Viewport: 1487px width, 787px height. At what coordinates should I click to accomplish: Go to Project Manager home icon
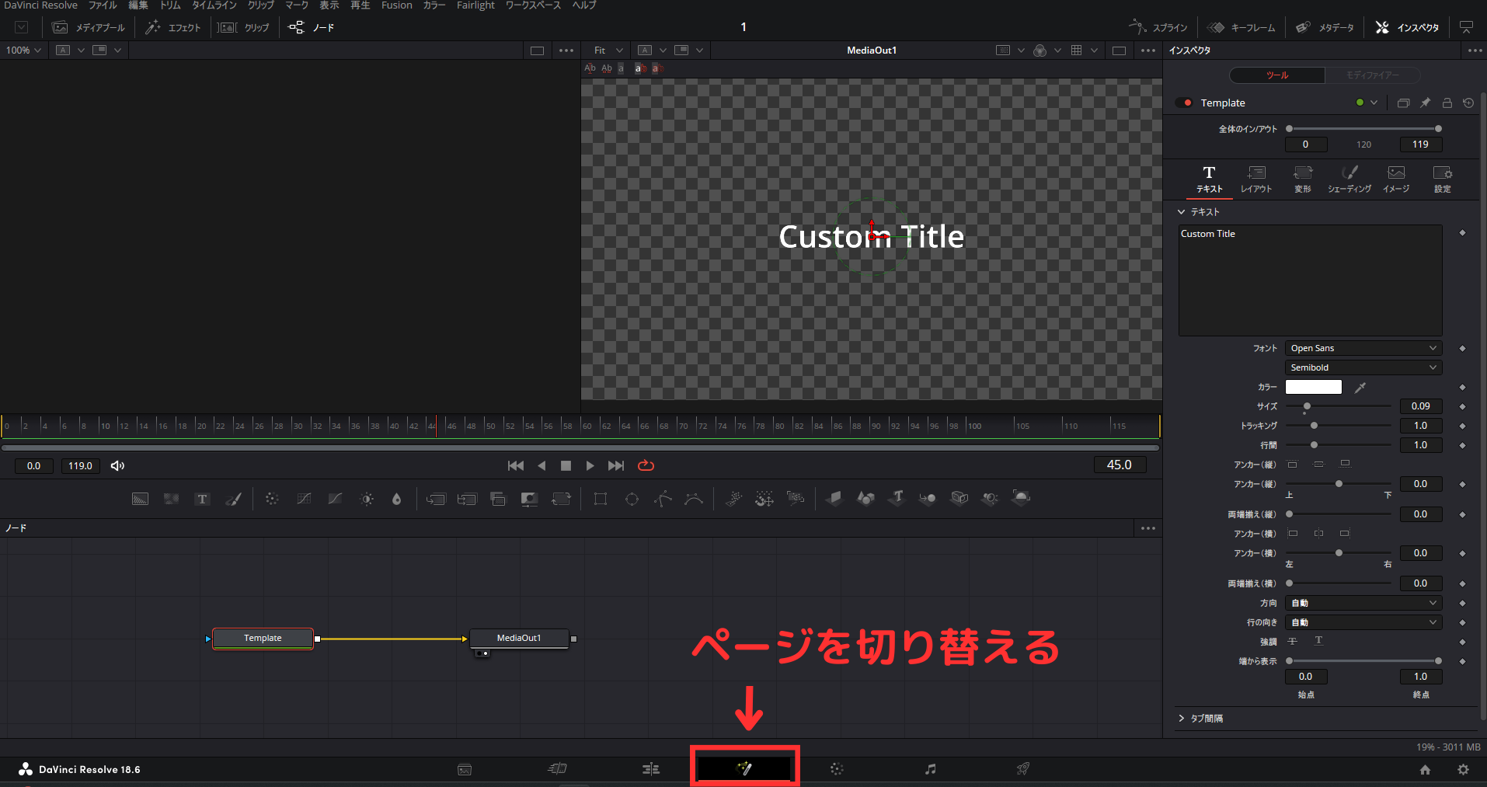tap(1425, 769)
